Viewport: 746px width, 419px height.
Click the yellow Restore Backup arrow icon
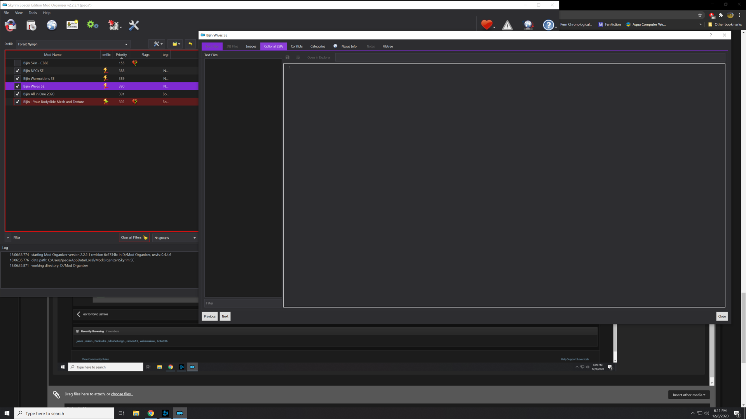tap(190, 44)
